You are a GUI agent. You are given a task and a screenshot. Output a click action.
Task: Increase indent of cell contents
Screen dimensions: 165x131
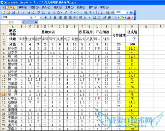coord(110,17)
